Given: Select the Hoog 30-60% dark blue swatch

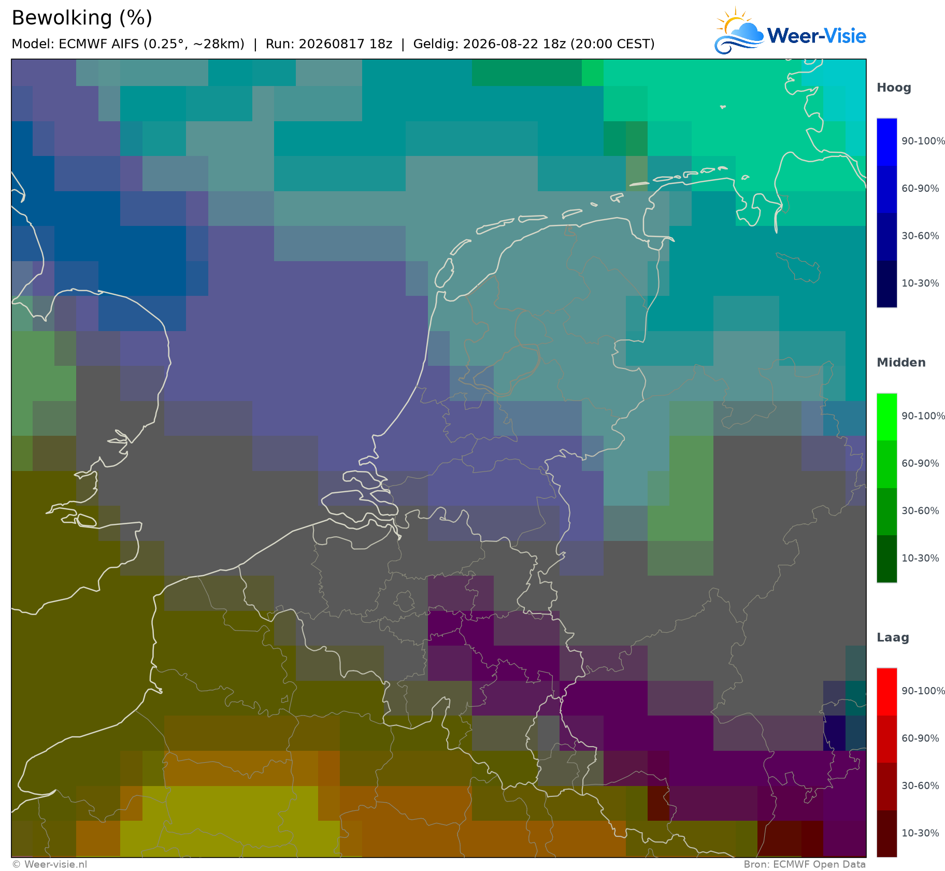Looking at the screenshot, I should point(886,236).
